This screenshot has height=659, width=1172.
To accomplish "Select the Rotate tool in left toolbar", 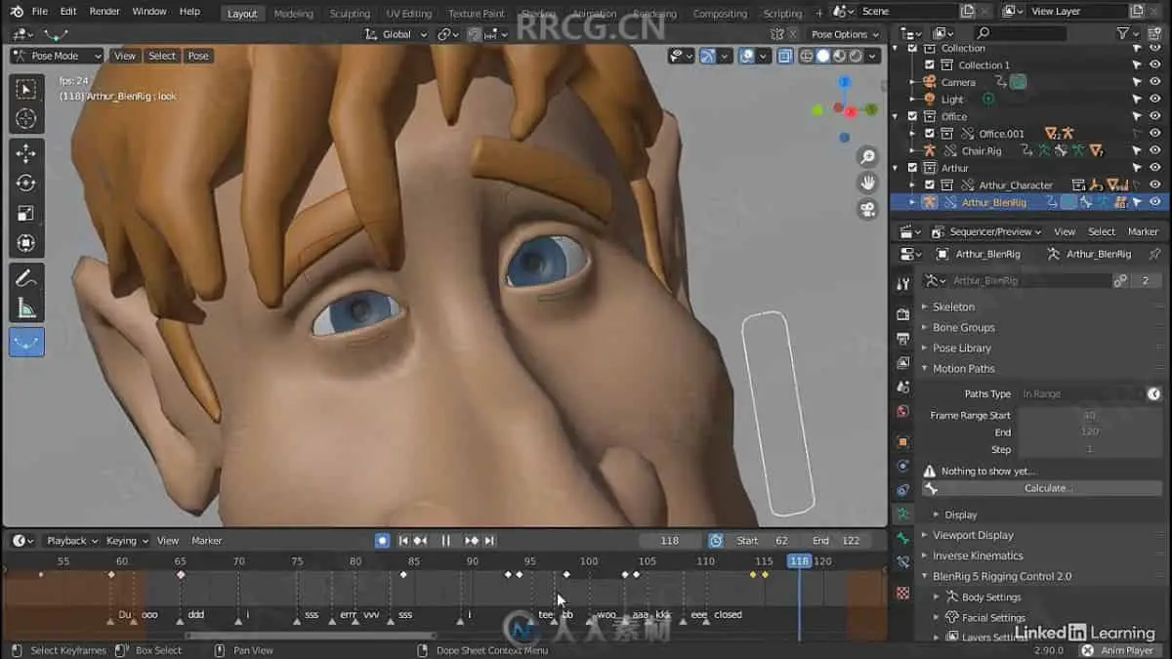I will (26, 184).
